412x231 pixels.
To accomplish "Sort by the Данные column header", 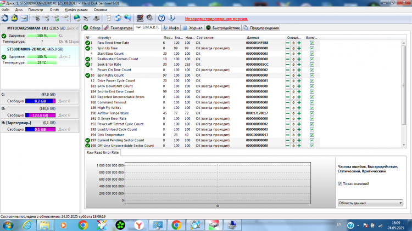I will pyautogui.click(x=253, y=38).
